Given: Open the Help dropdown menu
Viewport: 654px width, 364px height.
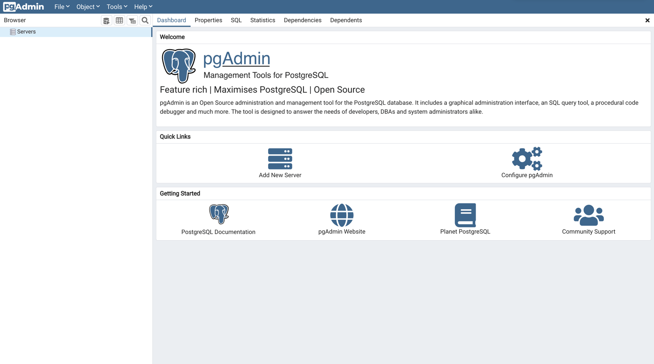Looking at the screenshot, I should (x=143, y=7).
